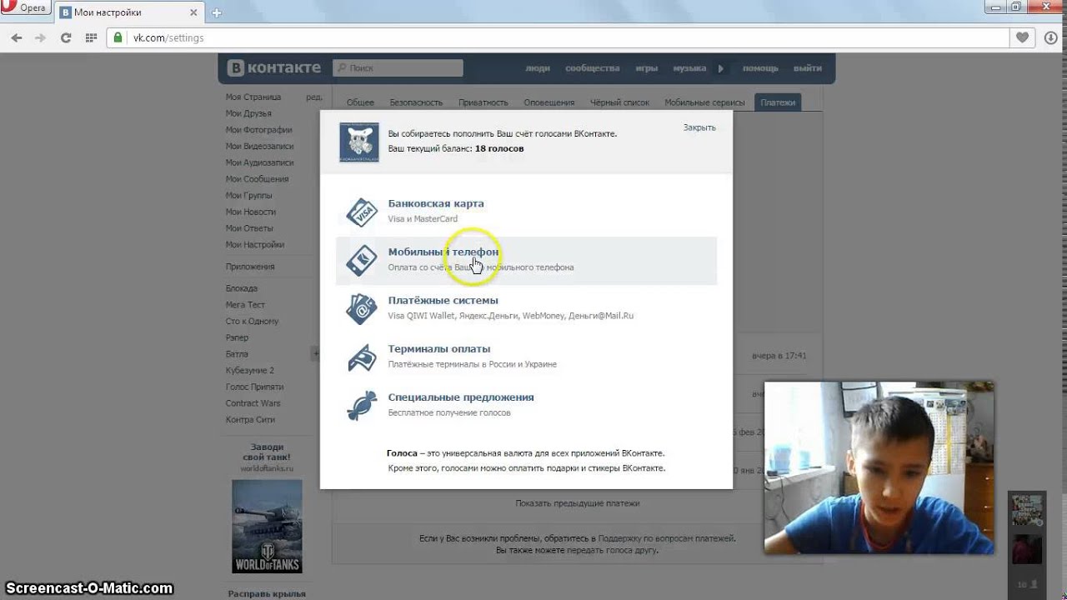Reload the page with refresh icon

pos(66,37)
